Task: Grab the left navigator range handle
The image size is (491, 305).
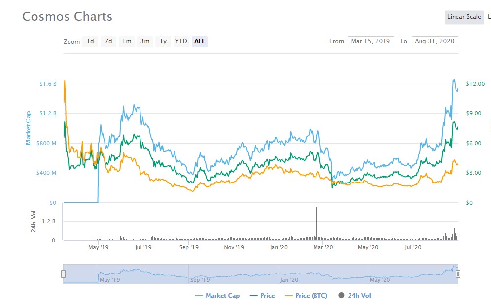Action: pos(63,274)
